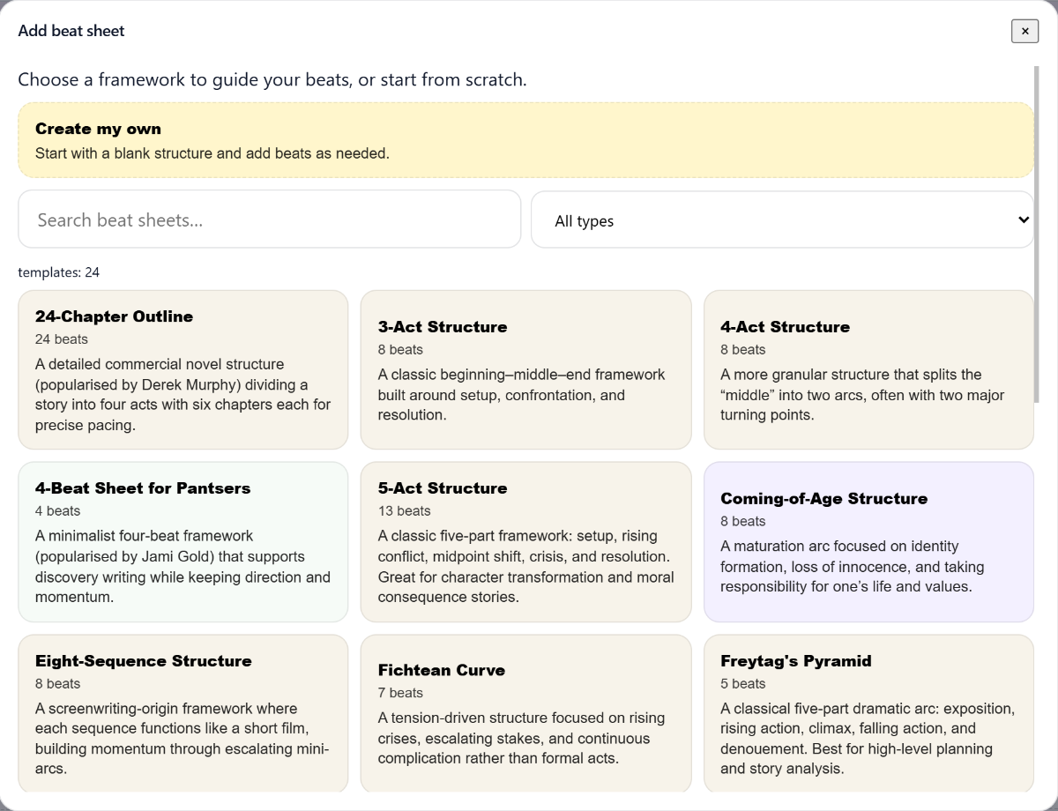Screen dimensions: 1058x811
Task: Close the Add beat sheet dialog
Action: coord(1024,31)
